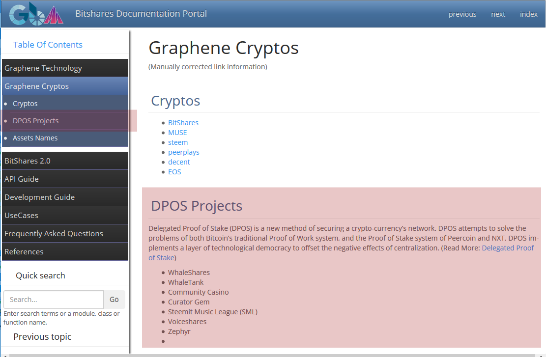Open Development Guide sidebar section
546x357 pixels.
65,197
